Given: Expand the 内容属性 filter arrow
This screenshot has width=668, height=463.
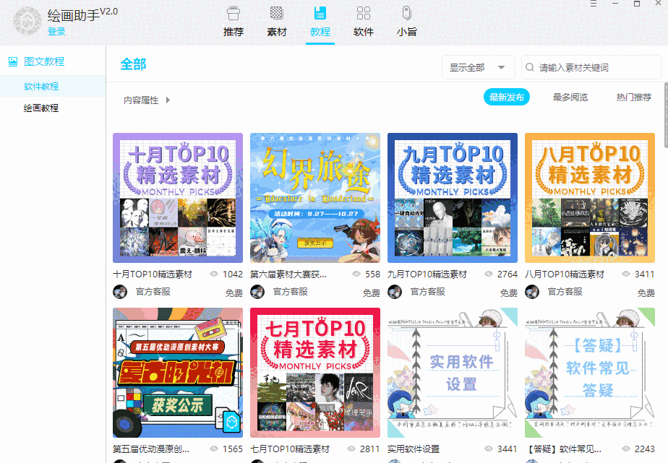Looking at the screenshot, I should tap(168, 100).
